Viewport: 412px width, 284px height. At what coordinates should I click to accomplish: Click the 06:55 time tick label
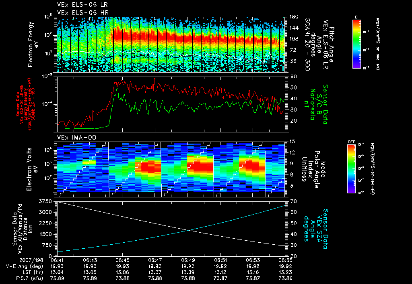point(285,260)
